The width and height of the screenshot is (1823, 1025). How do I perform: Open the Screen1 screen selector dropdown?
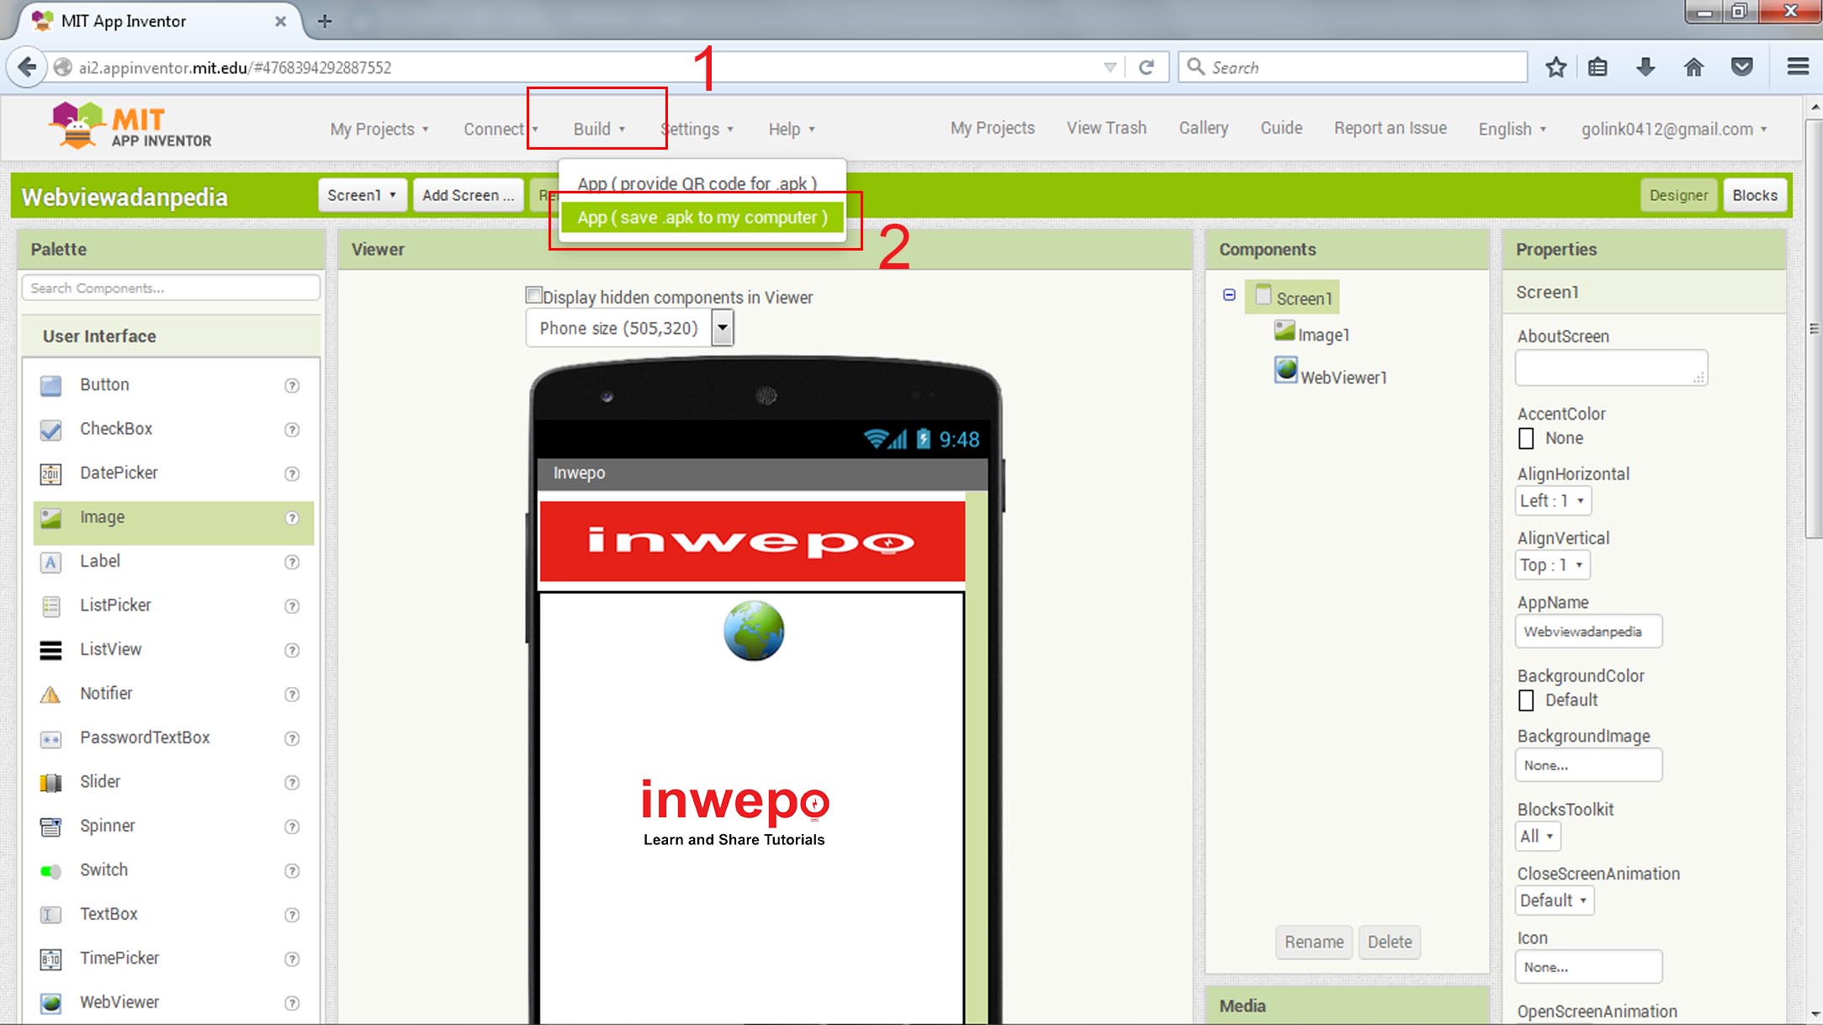click(362, 195)
